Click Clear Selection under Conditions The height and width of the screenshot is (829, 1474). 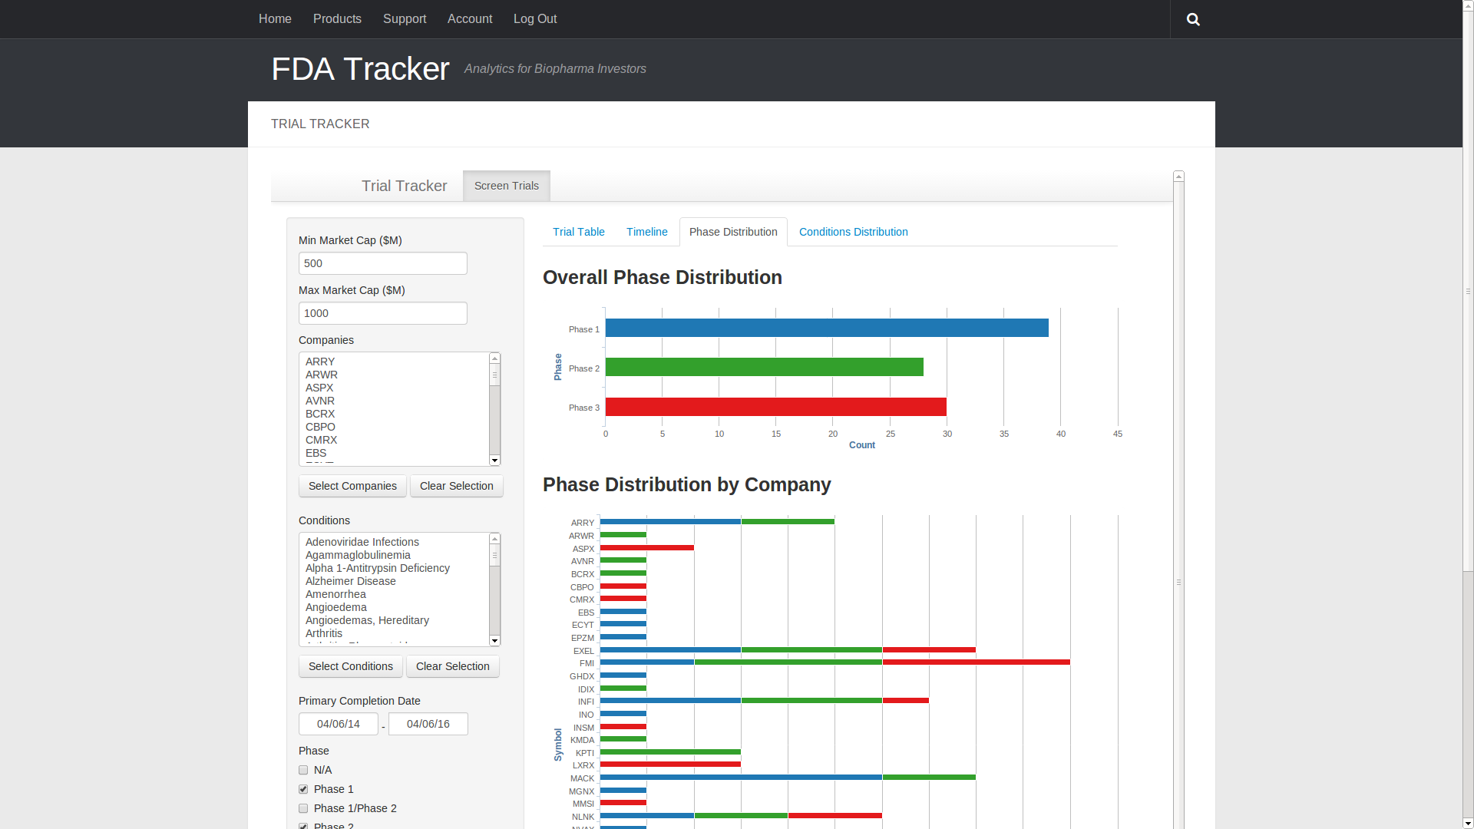click(452, 666)
